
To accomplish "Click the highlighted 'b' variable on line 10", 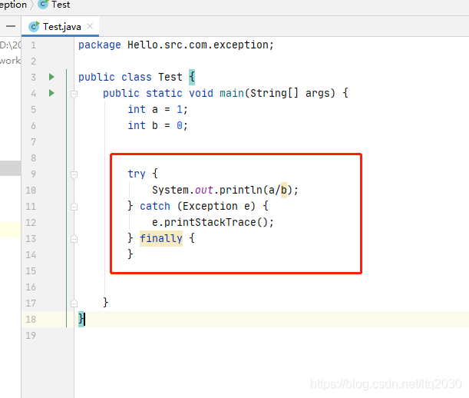I will (x=284, y=191).
